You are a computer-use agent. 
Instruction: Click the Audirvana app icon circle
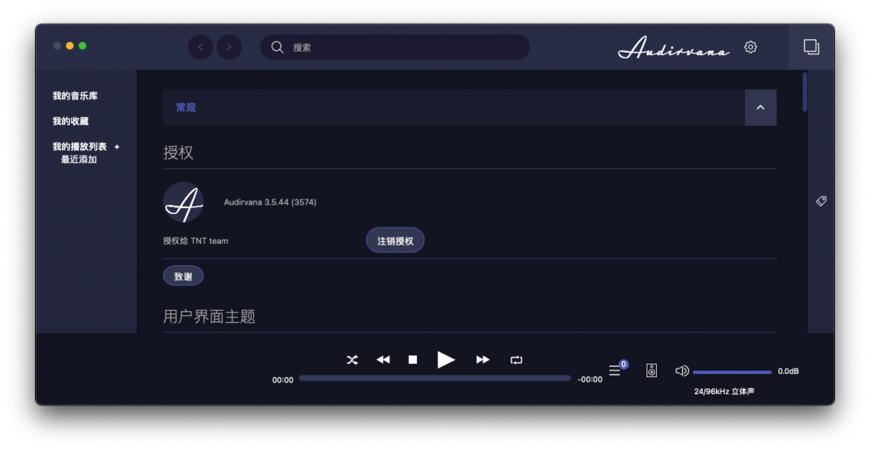[x=184, y=202]
